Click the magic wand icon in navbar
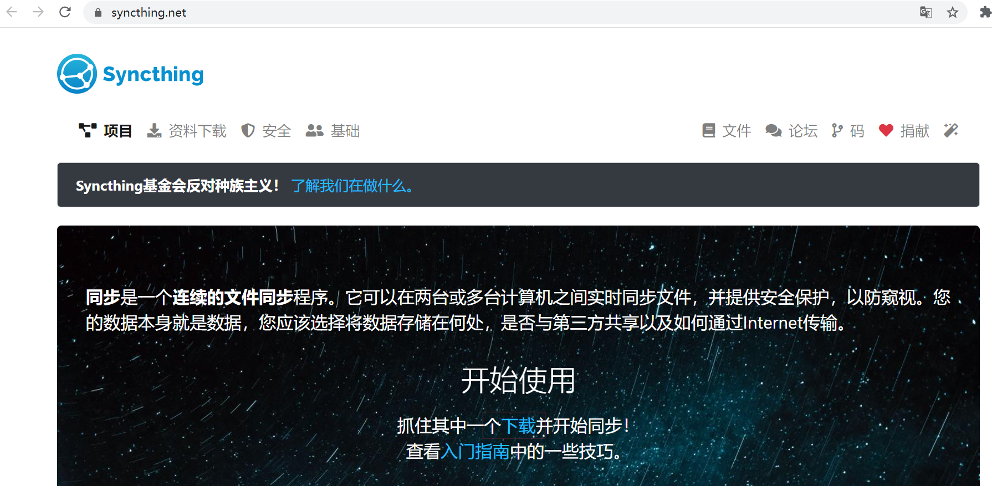The width and height of the screenshot is (992, 486). pyautogui.click(x=951, y=130)
